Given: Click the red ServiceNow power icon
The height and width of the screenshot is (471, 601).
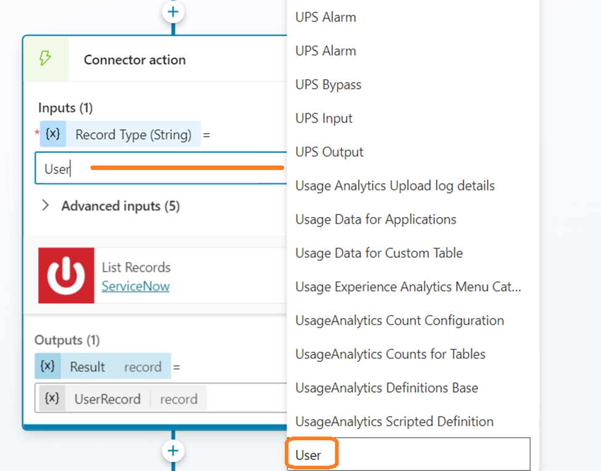Looking at the screenshot, I should (66, 276).
